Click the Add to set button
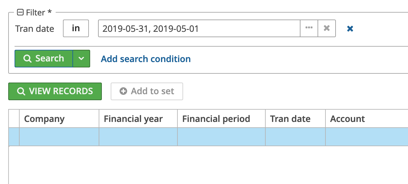 [x=147, y=91]
